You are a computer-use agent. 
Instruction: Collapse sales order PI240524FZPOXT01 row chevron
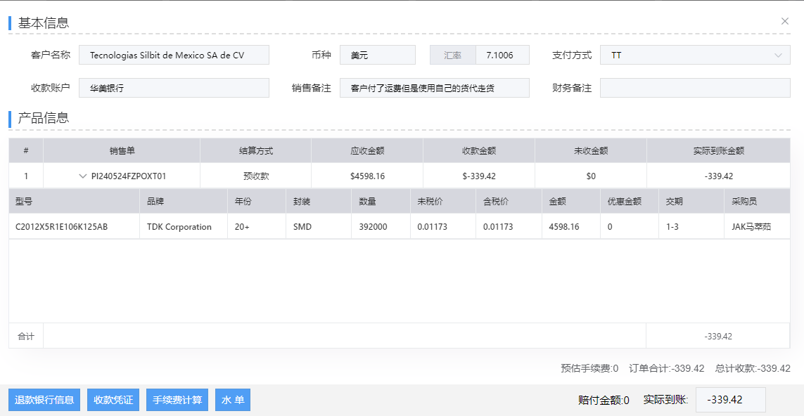[83, 176]
